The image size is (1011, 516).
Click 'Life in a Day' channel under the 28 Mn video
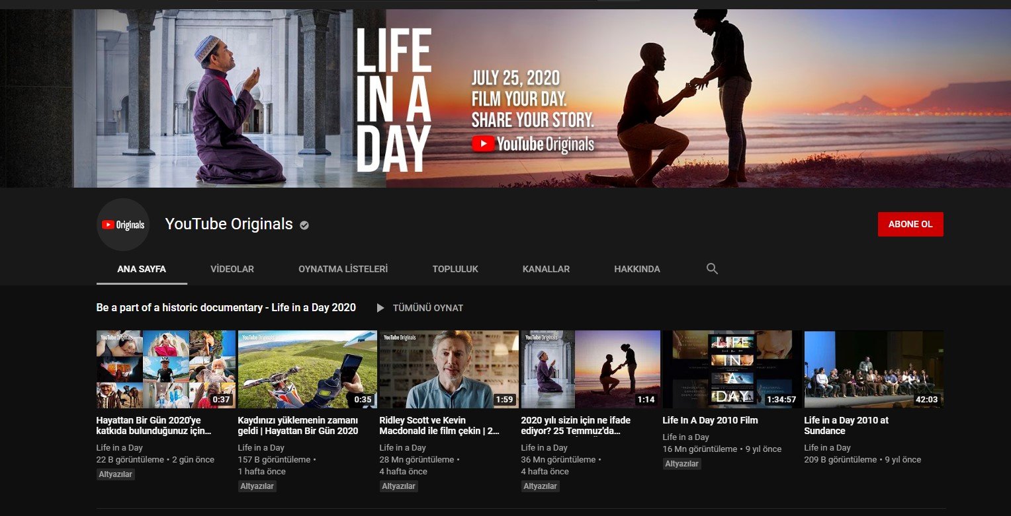[403, 448]
